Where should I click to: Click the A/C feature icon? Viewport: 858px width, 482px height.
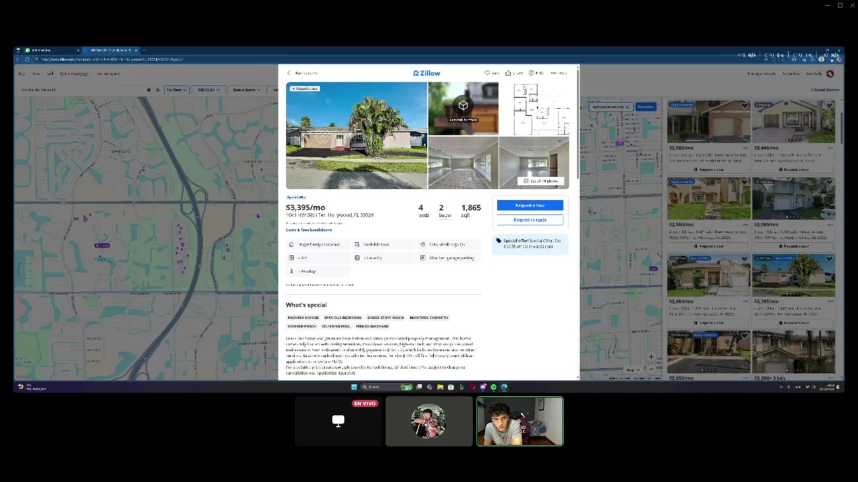292,258
